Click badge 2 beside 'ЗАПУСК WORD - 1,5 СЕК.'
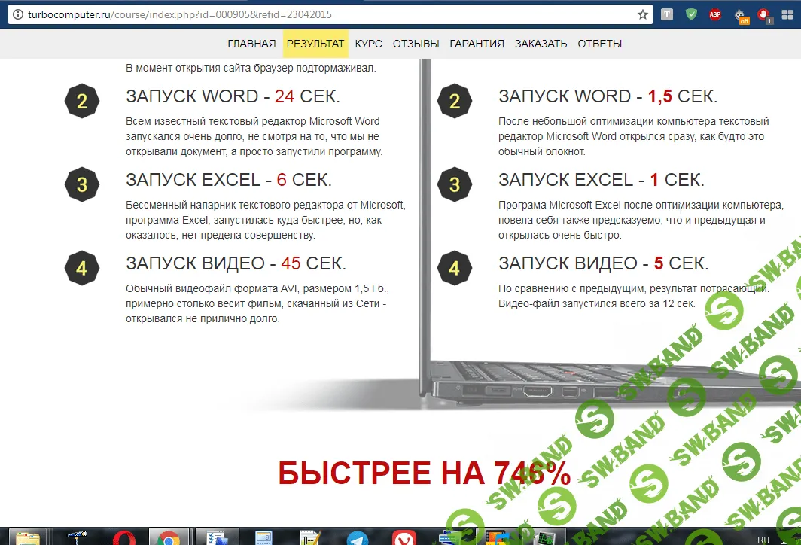 pyautogui.click(x=455, y=101)
